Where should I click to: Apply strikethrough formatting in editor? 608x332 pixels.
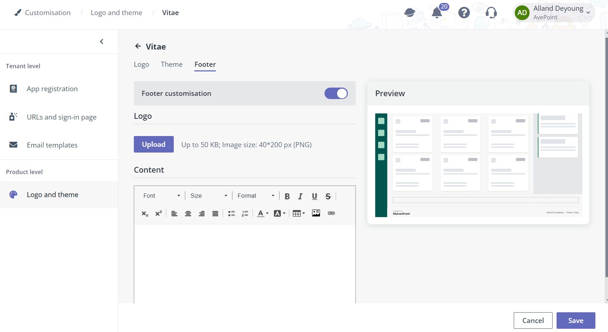click(x=328, y=196)
